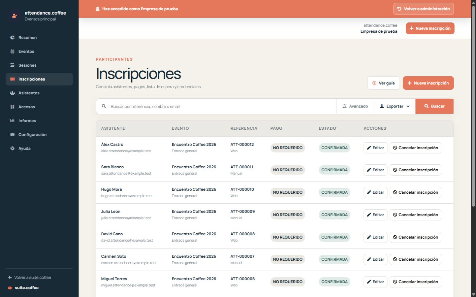This screenshot has width=476, height=297.
Task: Edit Miguel Torres's inscription
Action: click(x=375, y=282)
